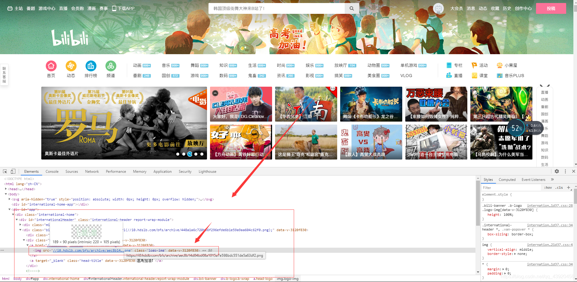577x282 pixels.
Task: Collapse the international-home div node
Action: click(13, 215)
